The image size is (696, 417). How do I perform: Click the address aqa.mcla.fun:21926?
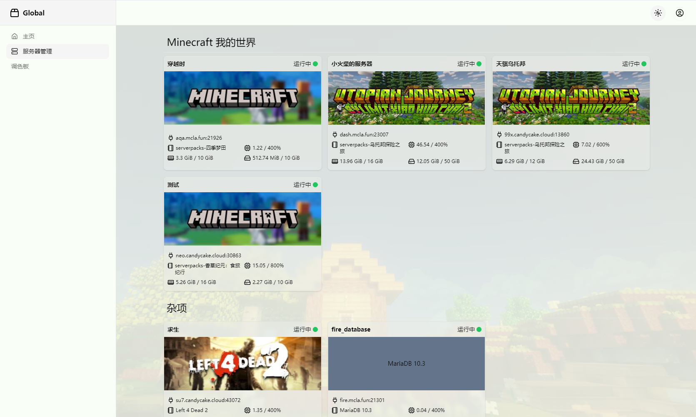pyautogui.click(x=199, y=138)
